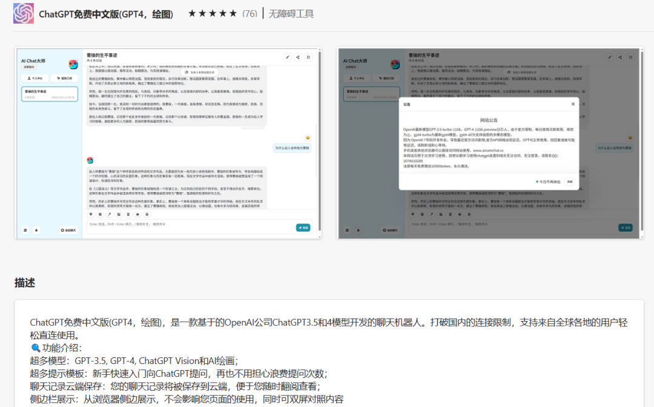Click the title ChatGPT免费中文版(GPT4，绘图)
Image resolution: width=654 pixels, height=407 pixels.
click(x=106, y=14)
